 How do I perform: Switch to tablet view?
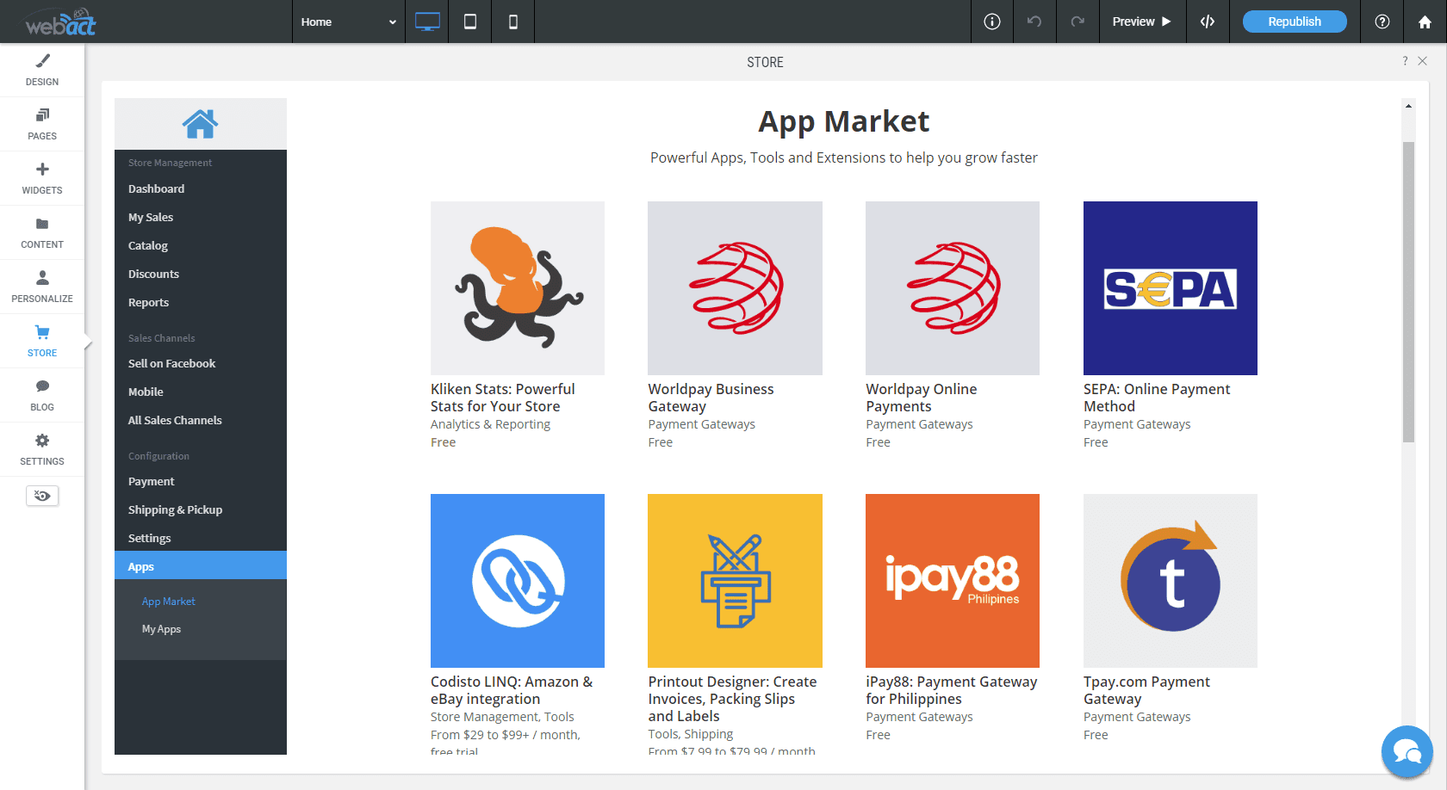point(470,22)
